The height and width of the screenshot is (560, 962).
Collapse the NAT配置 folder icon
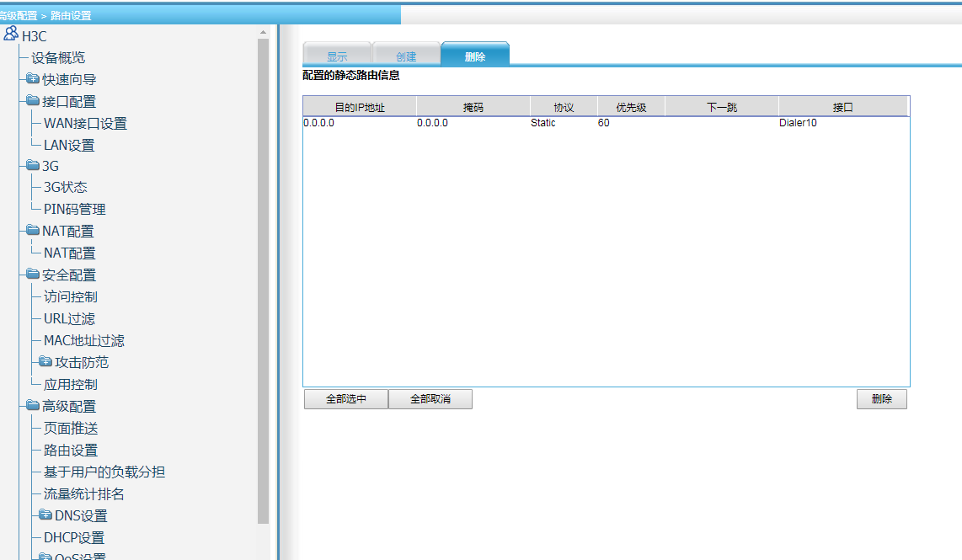click(33, 229)
